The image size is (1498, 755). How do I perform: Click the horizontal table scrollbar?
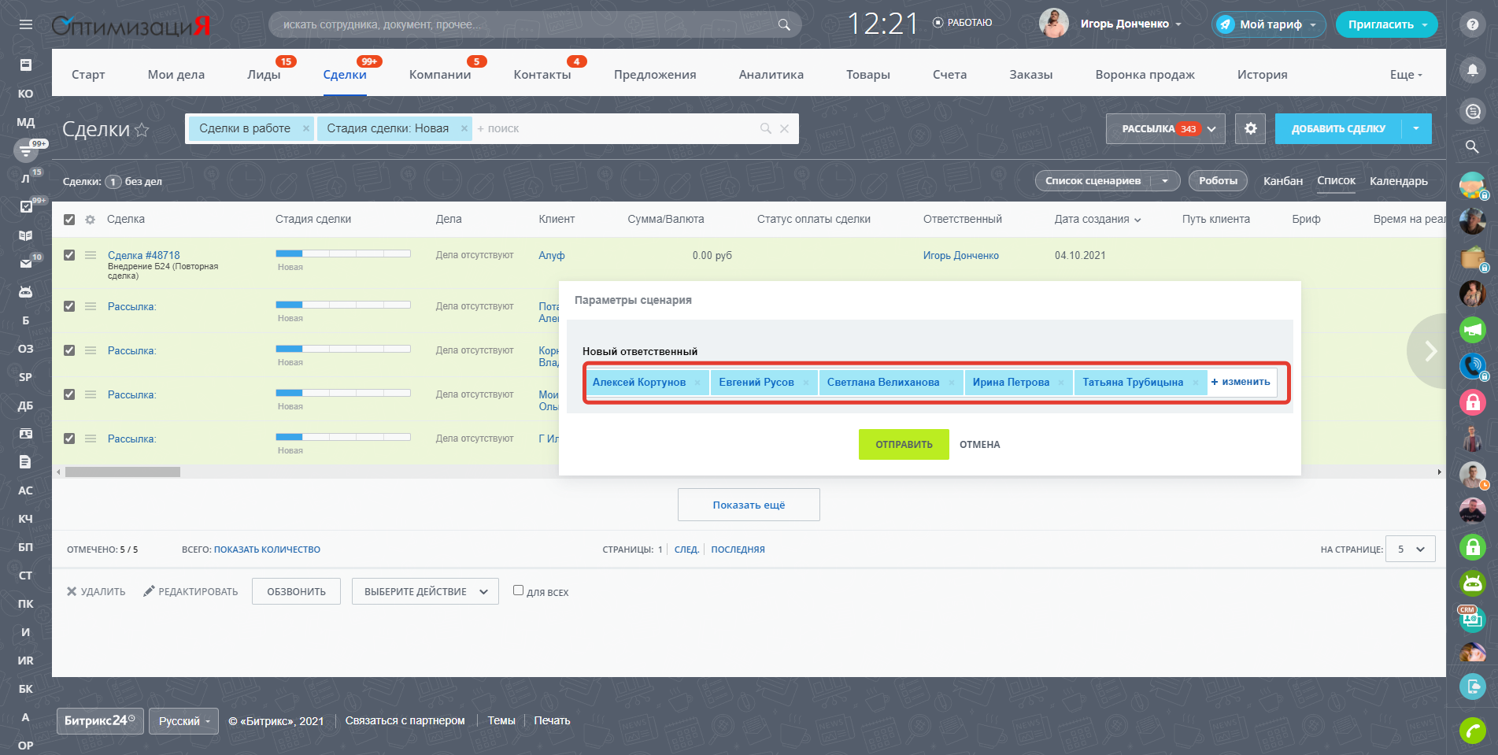123,472
